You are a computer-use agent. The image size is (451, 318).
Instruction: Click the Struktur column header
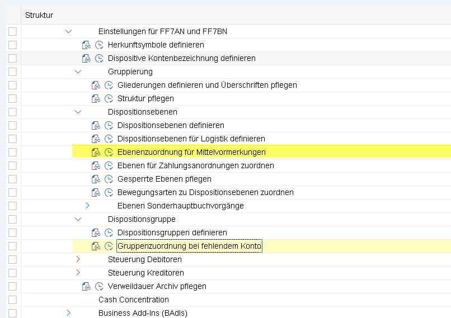pos(39,15)
